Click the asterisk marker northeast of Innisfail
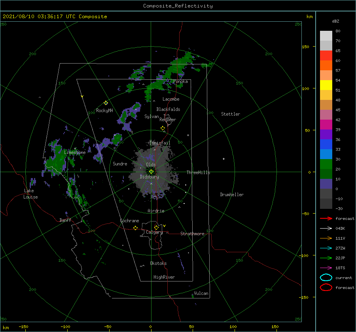 [x=188, y=135]
